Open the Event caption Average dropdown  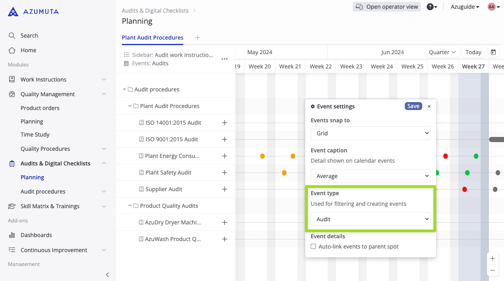tap(370, 176)
